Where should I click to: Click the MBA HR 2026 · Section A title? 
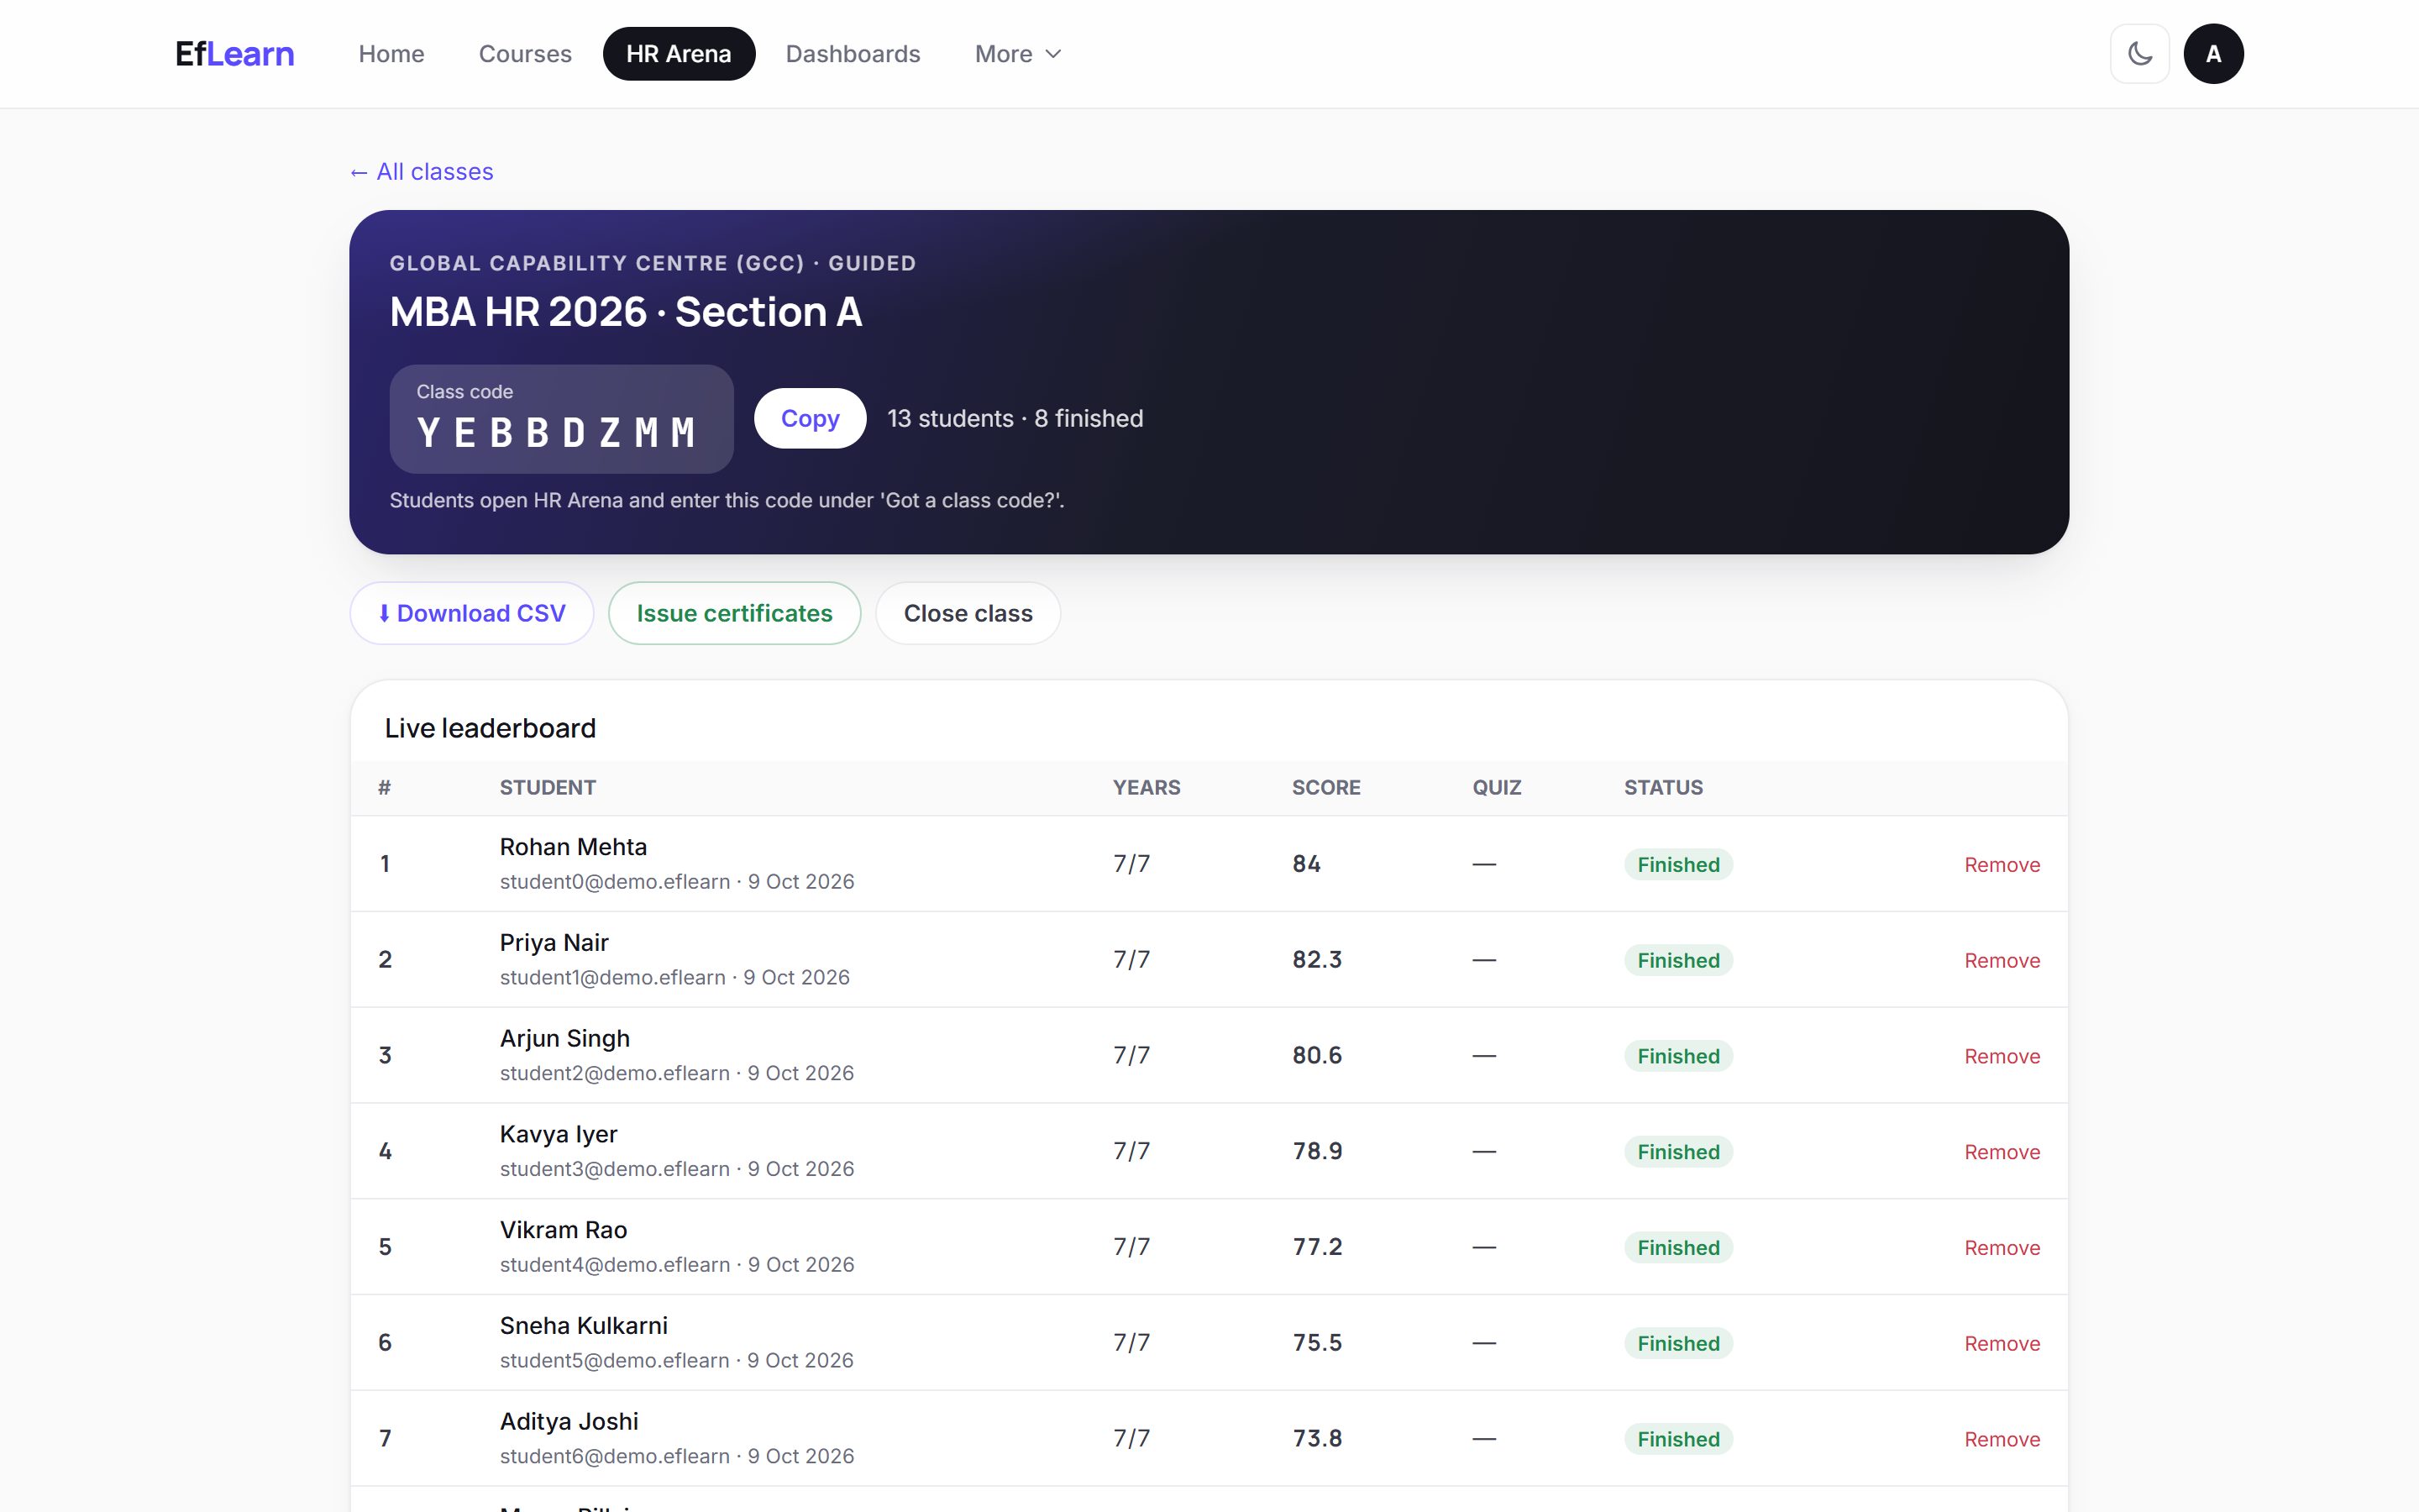pos(626,312)
